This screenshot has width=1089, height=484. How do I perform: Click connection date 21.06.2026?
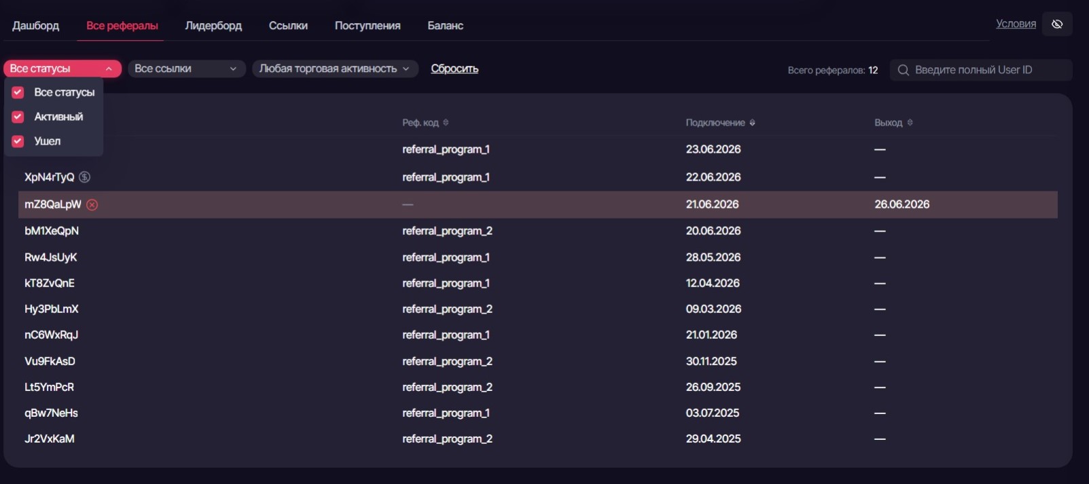[712, 204]
